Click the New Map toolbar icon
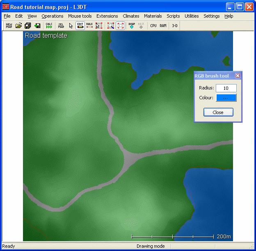 coord(9,25)
